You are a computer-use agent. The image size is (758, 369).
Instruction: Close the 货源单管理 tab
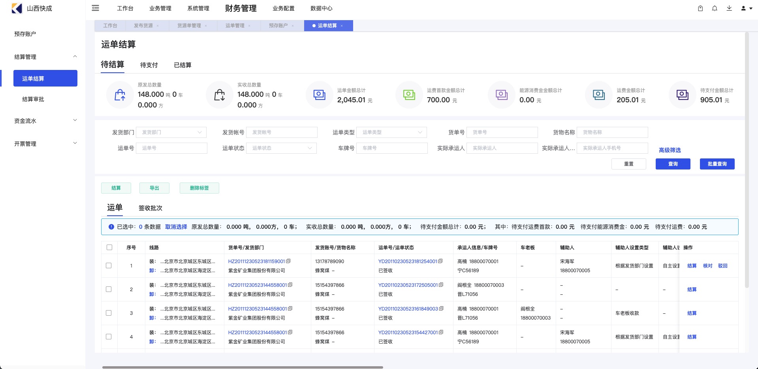206,26
